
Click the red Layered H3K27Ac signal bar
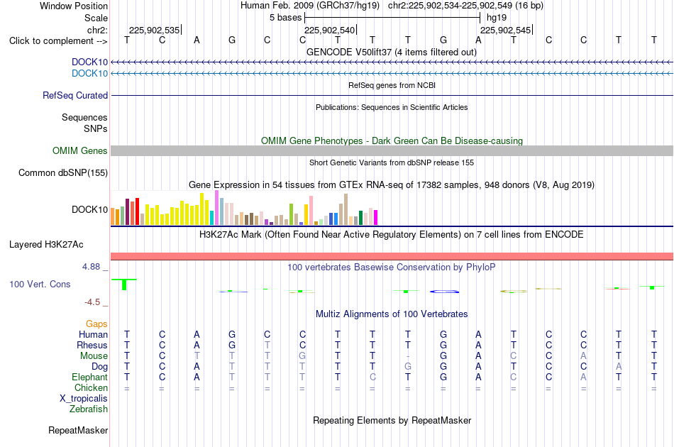tap(392, 257)
